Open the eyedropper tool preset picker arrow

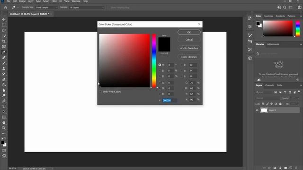(x=18, y=8)
